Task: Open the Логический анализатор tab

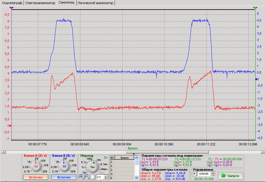Action: [96, 3]
